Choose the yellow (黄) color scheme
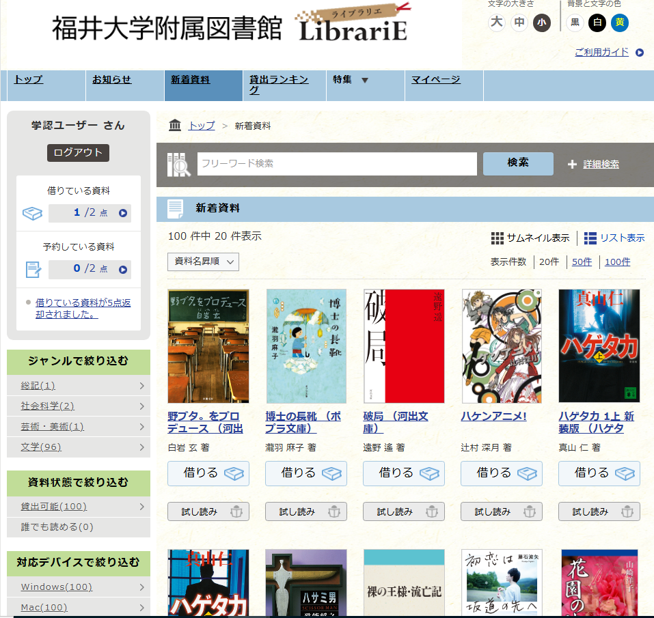Viewport: 654px width, 618px height. 619,23
